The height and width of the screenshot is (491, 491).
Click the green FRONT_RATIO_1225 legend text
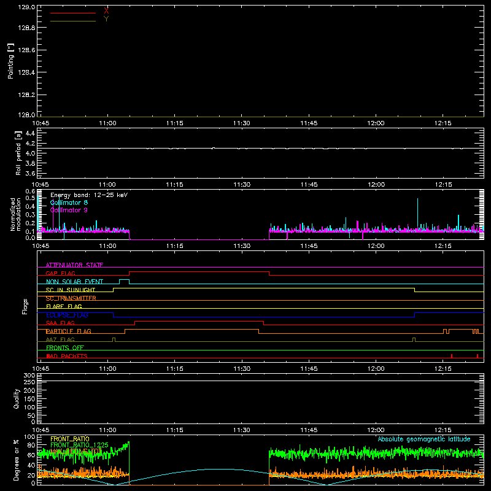tap(79, 445)
